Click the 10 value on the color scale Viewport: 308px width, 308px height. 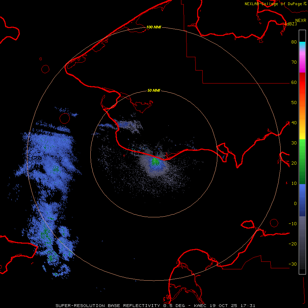pos(294,183)
